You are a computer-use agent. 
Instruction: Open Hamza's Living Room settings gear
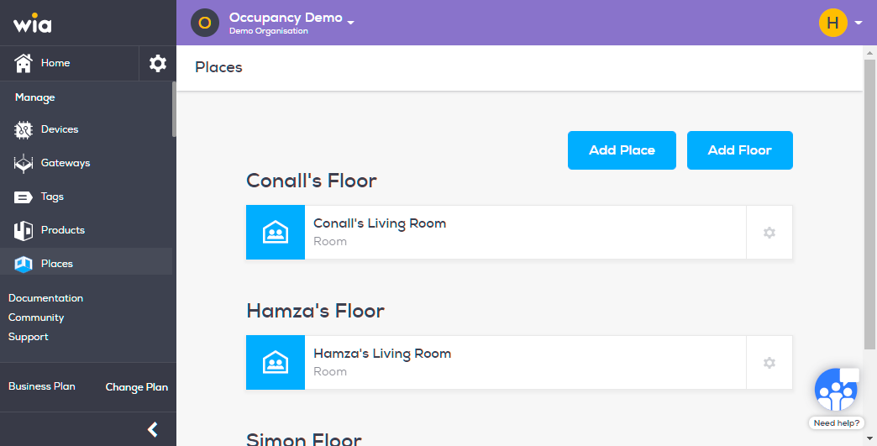(769, 363)
